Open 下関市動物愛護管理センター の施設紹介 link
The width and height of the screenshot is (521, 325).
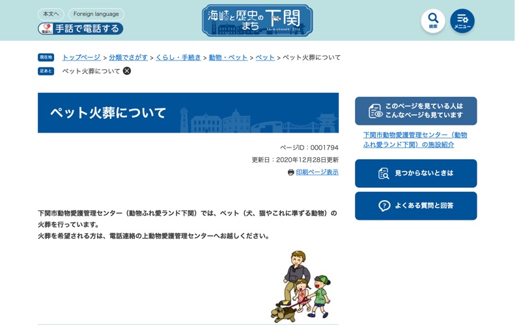click(415, 140)
